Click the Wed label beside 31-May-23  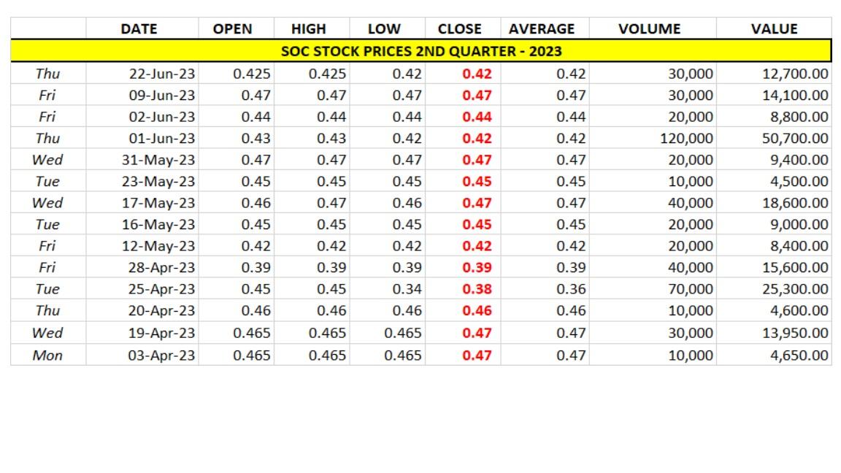46,159
